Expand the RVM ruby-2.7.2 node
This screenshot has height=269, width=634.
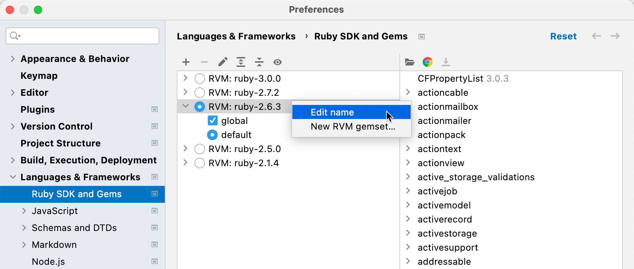coord(185,92)
